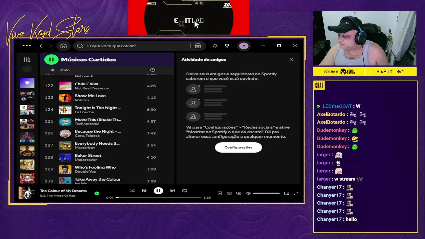Pause with the white player button
The width and height of the screenshot is (425, 239).
(158, 191)
